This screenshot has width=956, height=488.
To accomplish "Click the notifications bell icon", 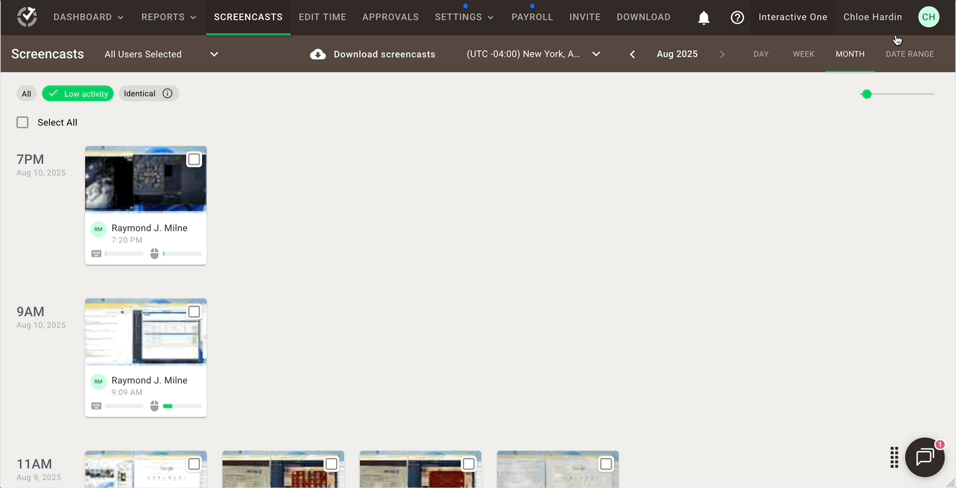I will coord(704,18).
